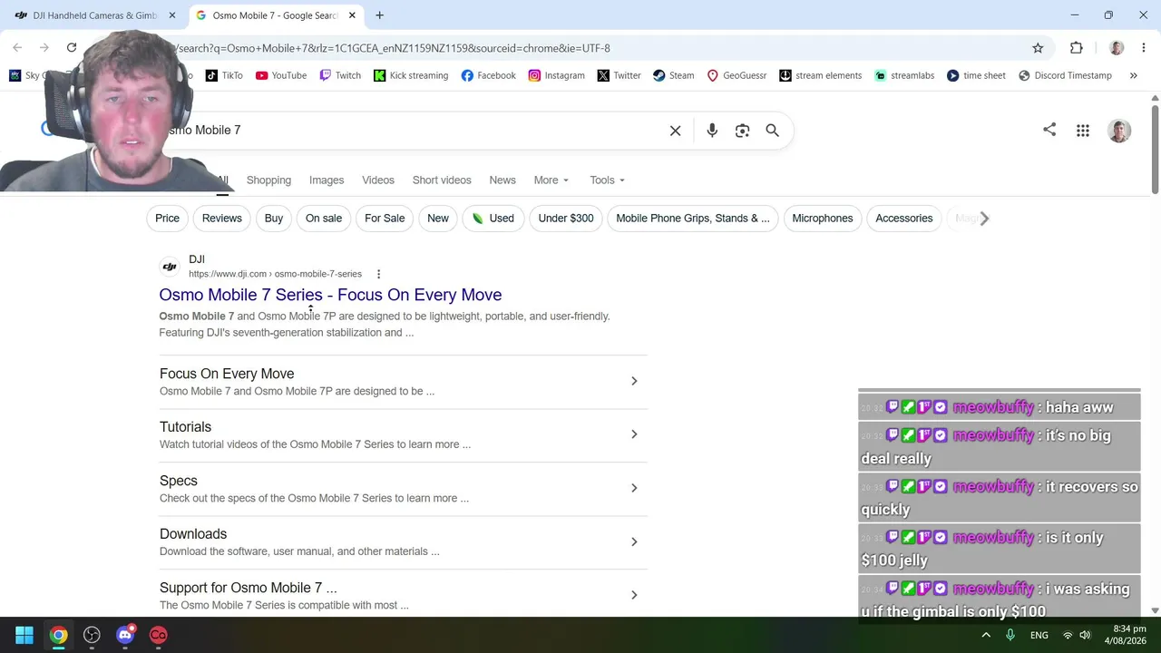Open the YouTube bookmark
The width and height of the screenshot is (1161, 653).
pyautogui.click(x=281, y=75)
